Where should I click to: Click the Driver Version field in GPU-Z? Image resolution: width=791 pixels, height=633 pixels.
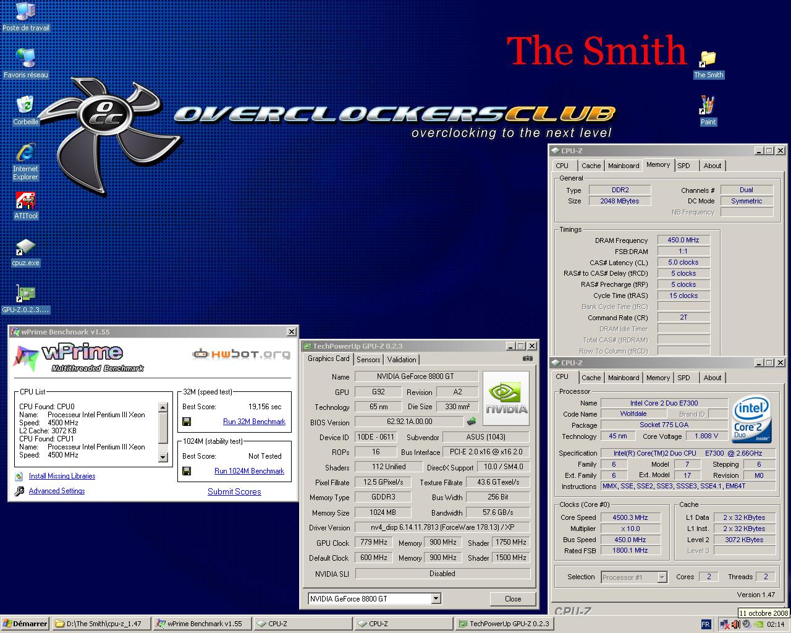click(x=442, y=527)
